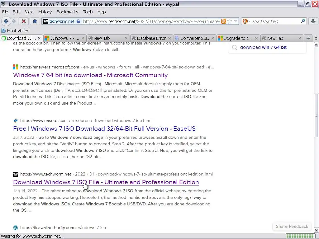Click the address bar URL field
The image size is (319, 239).
click(151, 21)
